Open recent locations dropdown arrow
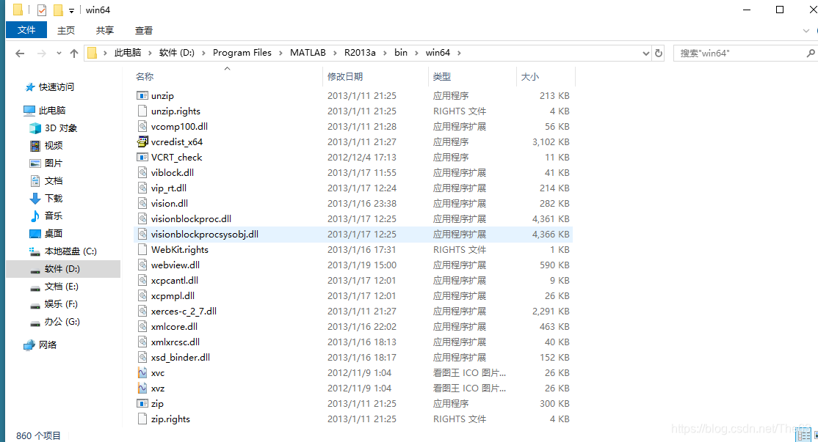 click(x=59, y=53)
